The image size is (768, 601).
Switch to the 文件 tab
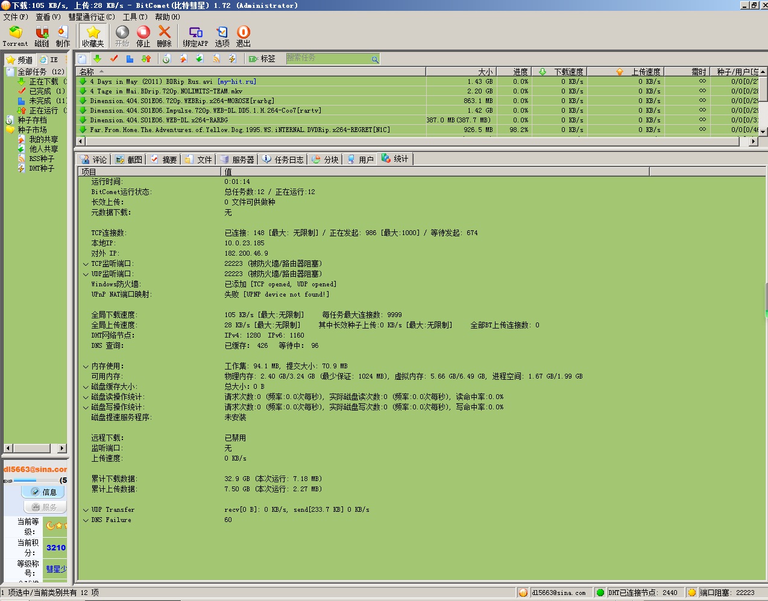(199, 160)
